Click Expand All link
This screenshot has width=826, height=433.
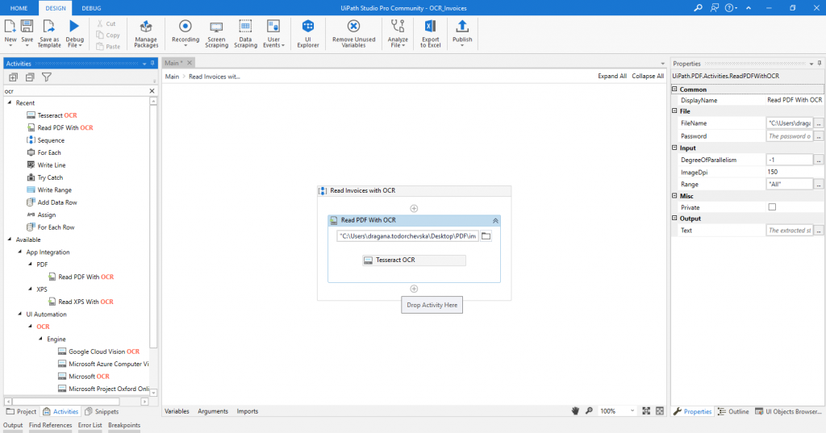click(612, 76)
